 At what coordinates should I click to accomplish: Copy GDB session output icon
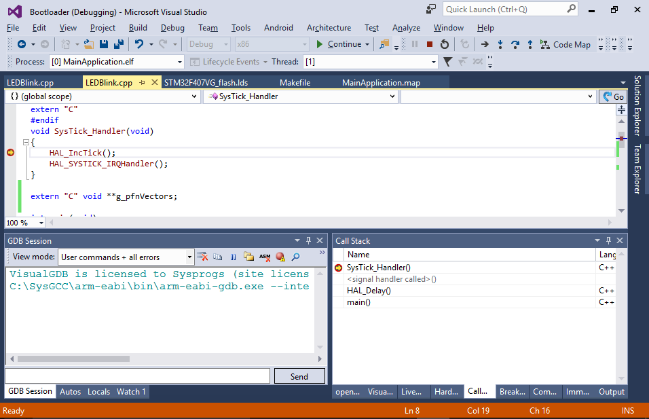(218, 257)
